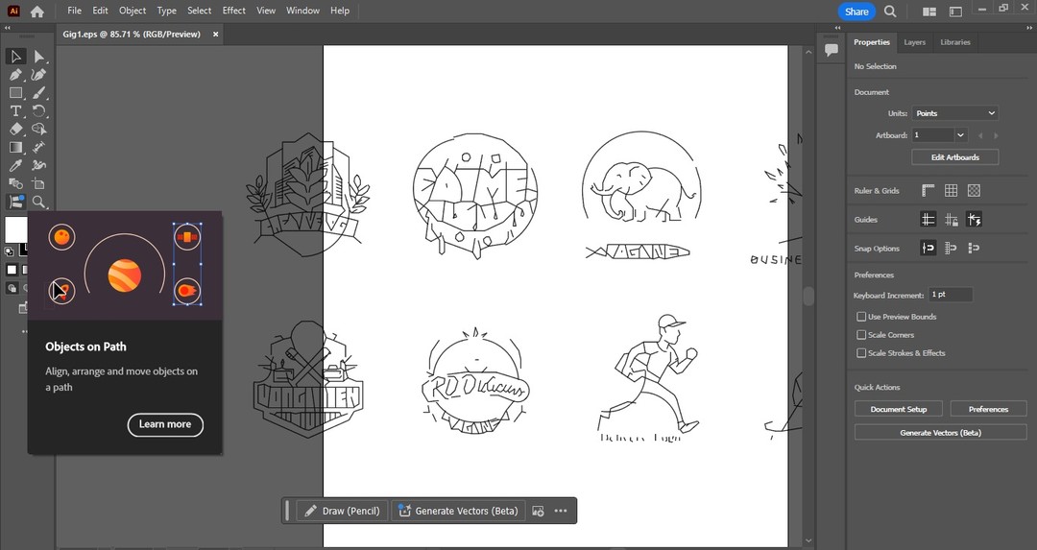
Task: Click the white Fill color swatch
Action: point(16,229)
